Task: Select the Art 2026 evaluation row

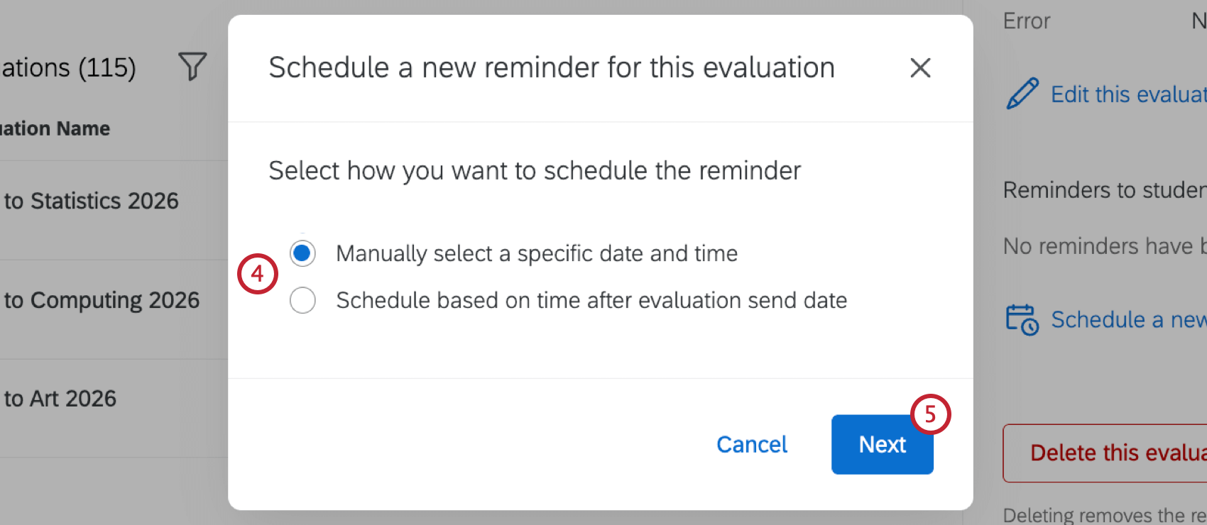Action: 61,399
